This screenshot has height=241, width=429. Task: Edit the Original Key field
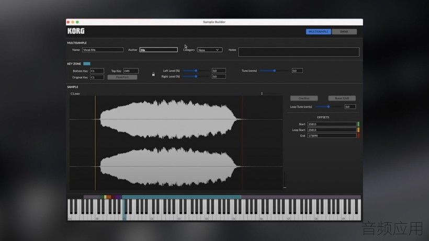click(97, 77)
